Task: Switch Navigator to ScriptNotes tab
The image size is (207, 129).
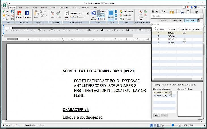Action: 177,20
